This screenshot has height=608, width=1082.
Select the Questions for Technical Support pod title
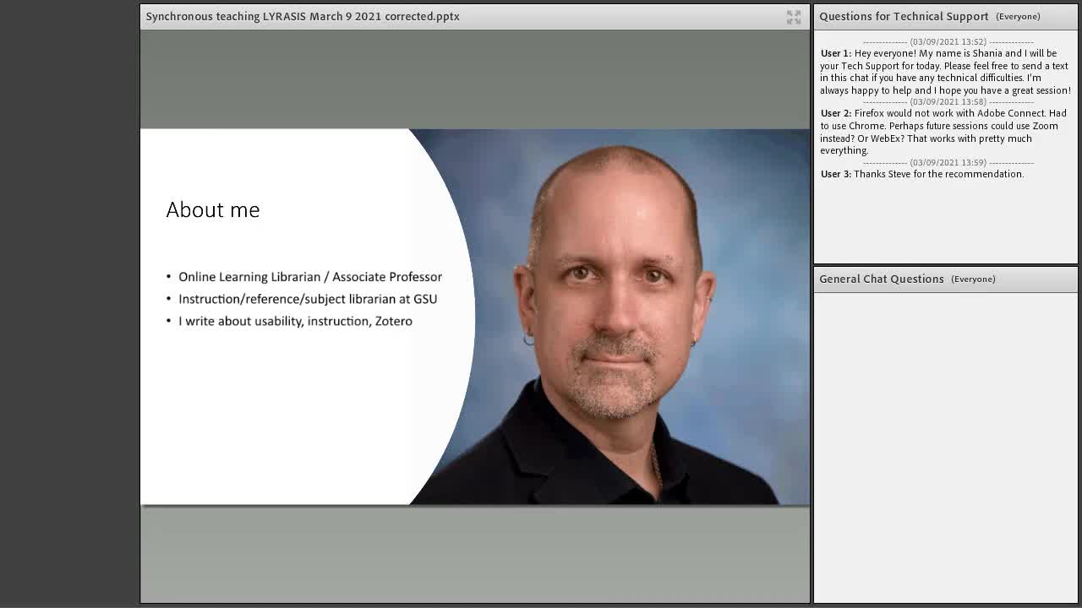[904, 16]
